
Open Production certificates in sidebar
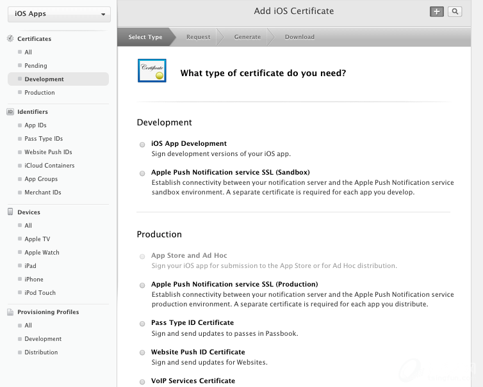pyautogui.click(x=40, y=93)
